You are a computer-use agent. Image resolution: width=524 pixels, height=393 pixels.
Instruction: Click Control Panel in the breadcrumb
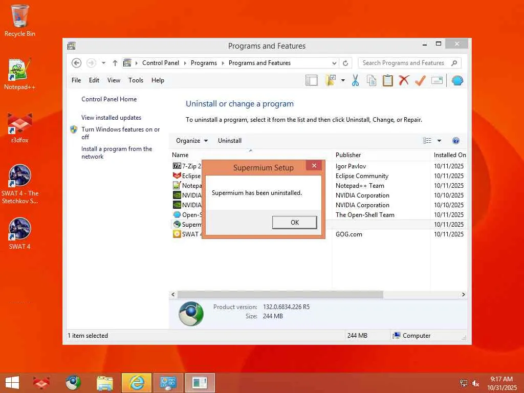coord(160,63)
